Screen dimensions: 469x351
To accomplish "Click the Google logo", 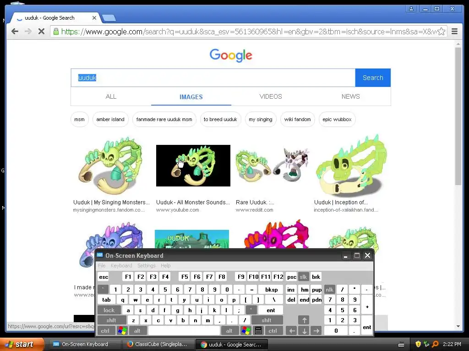I will point(231,55).
